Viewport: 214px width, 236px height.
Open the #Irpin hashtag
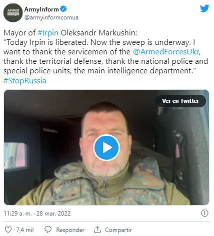click(x=48, y=33)
